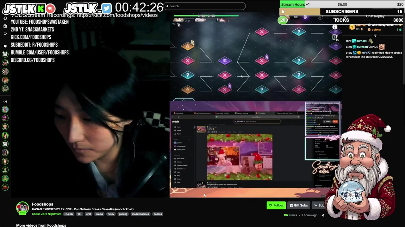Image resolution: width=405 pixels, height=227 pixels.
Task: Select the moddedgames tag
Action: (140, 214)
